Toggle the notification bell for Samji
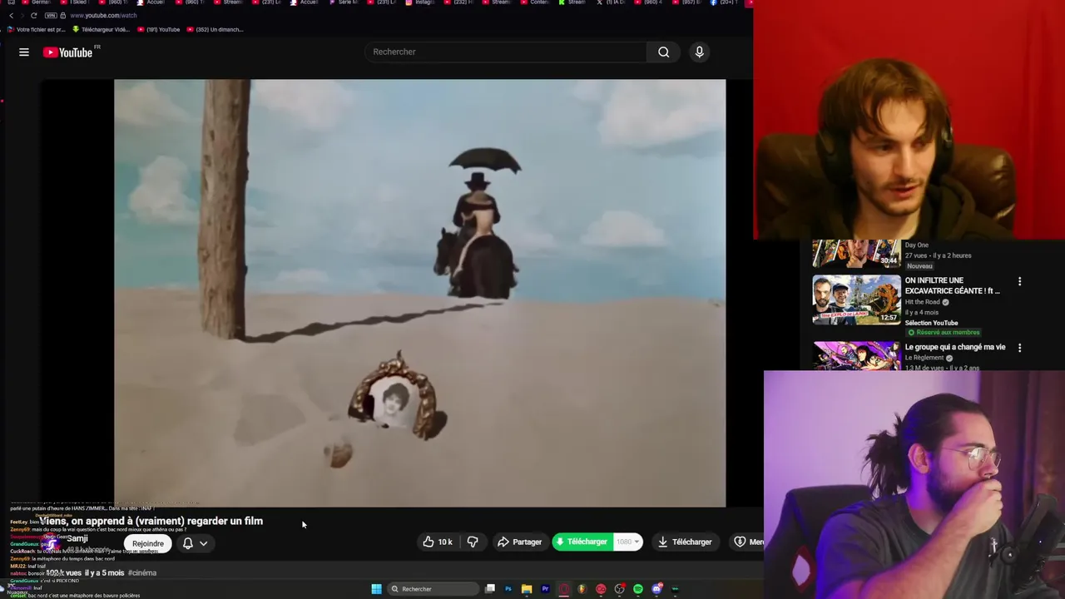This screenshot has width=1065, height=599. 188,543
